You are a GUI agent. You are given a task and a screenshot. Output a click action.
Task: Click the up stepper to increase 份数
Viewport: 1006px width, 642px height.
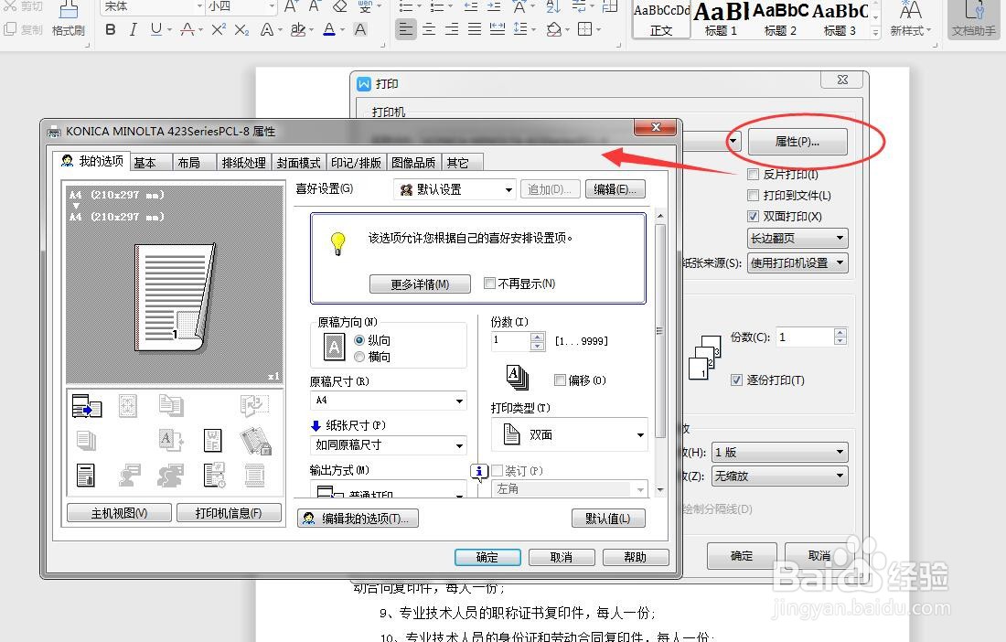click(x=536, y=338)
